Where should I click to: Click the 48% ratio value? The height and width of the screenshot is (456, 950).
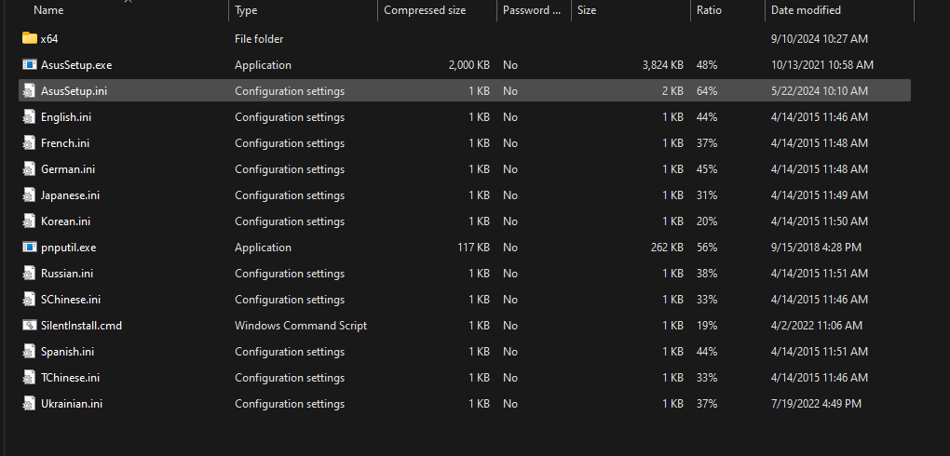707,65
